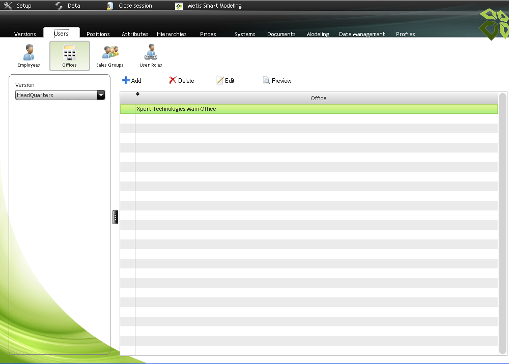509x364 pixels.
Task: Switch to the Hierarchies tab
Action: click(x=172, y=34)
